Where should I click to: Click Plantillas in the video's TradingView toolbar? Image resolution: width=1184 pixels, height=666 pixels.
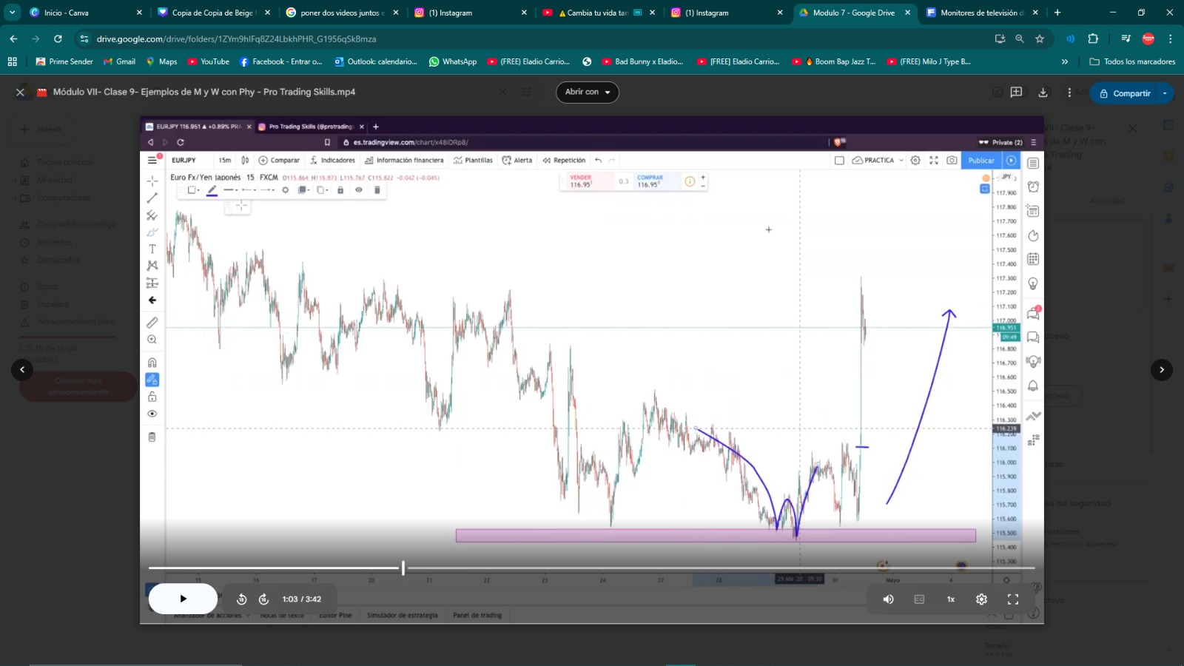click(473, 160)
